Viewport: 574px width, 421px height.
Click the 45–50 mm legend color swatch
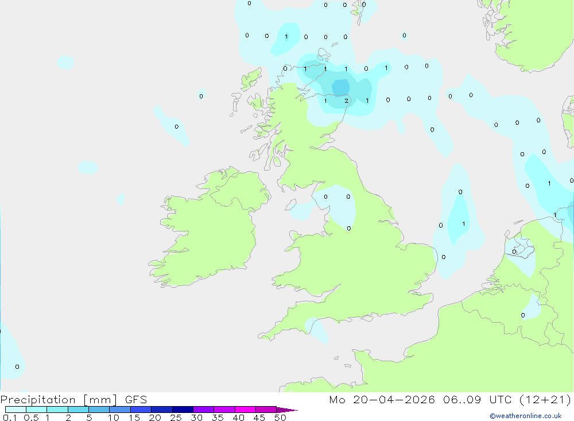point(266,410)
